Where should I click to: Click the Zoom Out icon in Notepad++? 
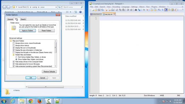click(147, 10)
